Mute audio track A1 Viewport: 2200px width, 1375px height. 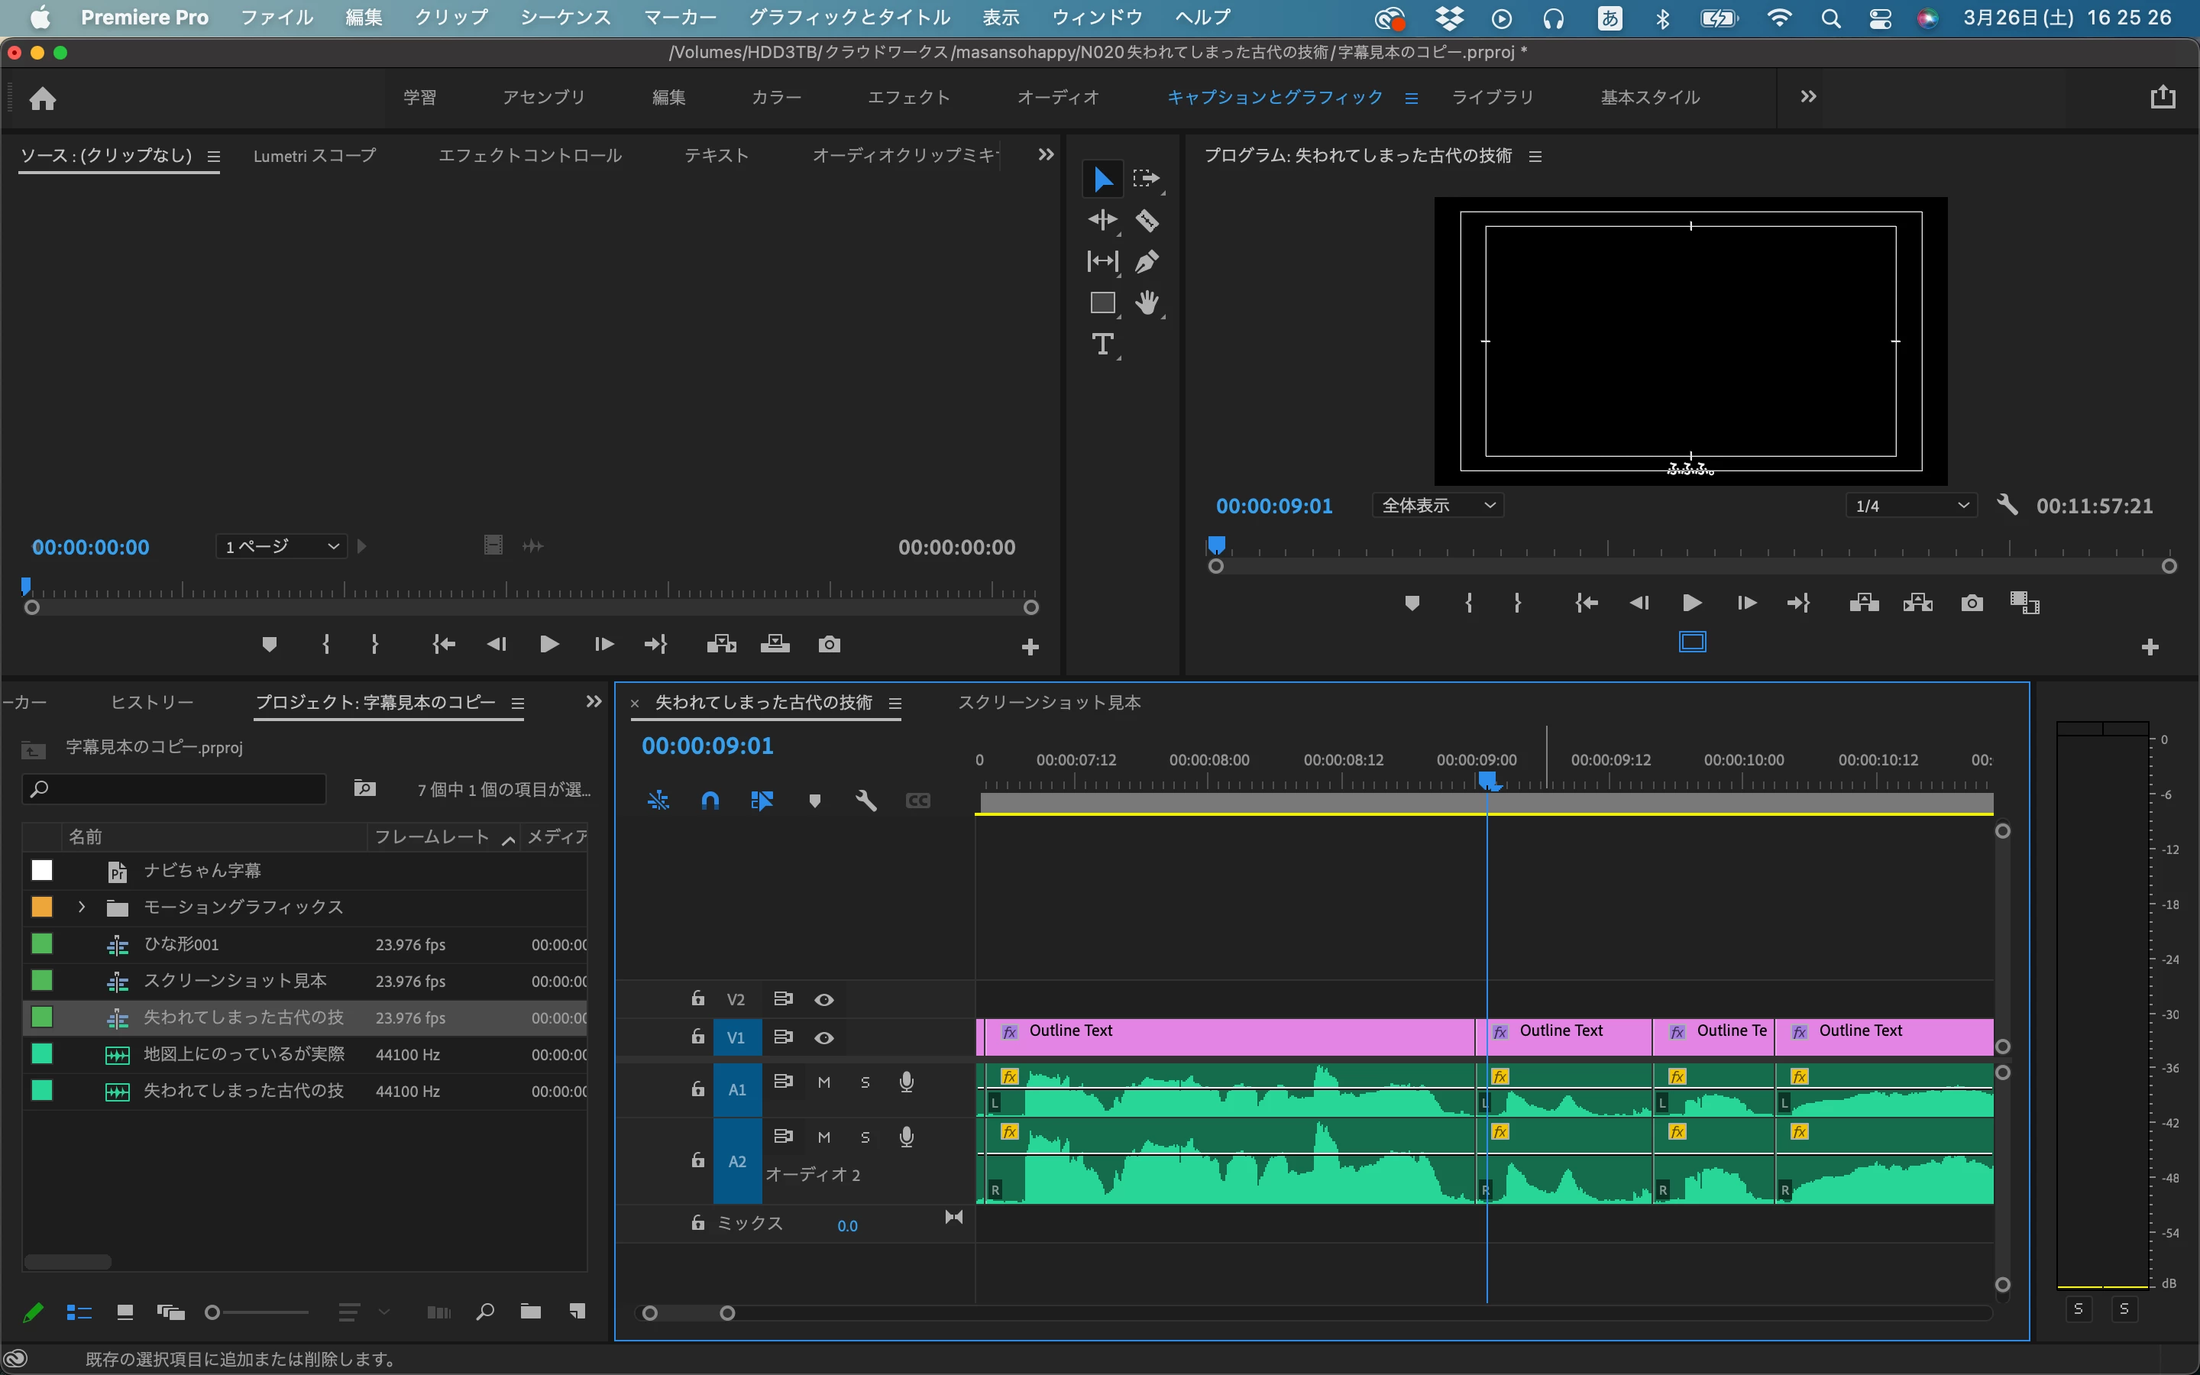(x=823, y=1082)
